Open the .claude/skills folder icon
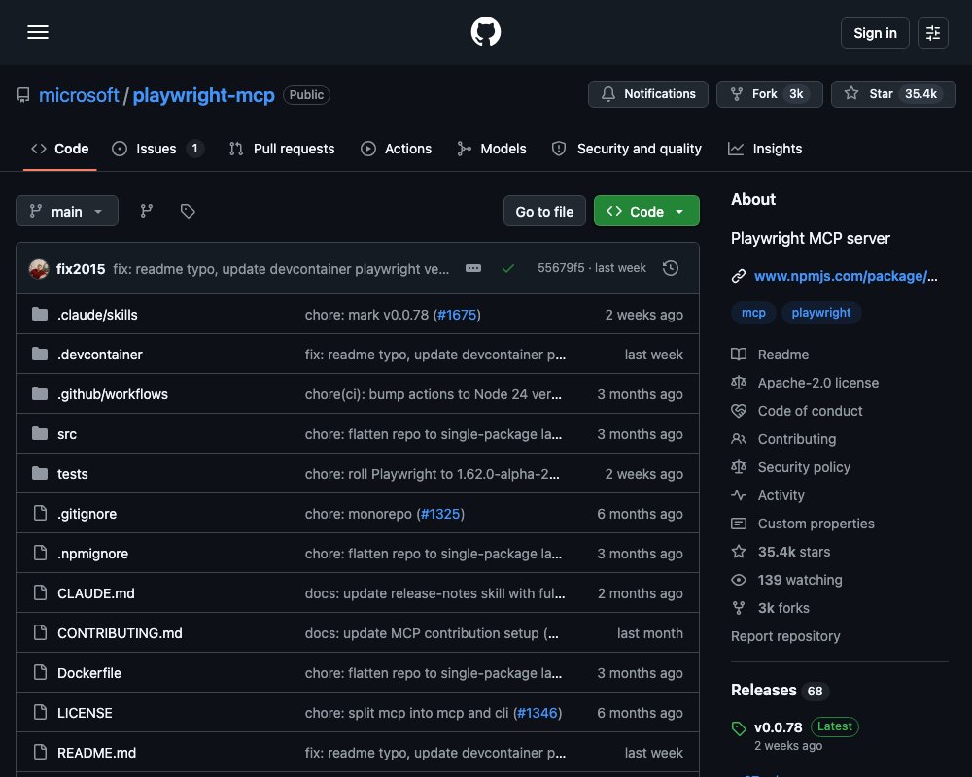Image resolution: width=972 pixels, height=777 pixels. (40, 314)
